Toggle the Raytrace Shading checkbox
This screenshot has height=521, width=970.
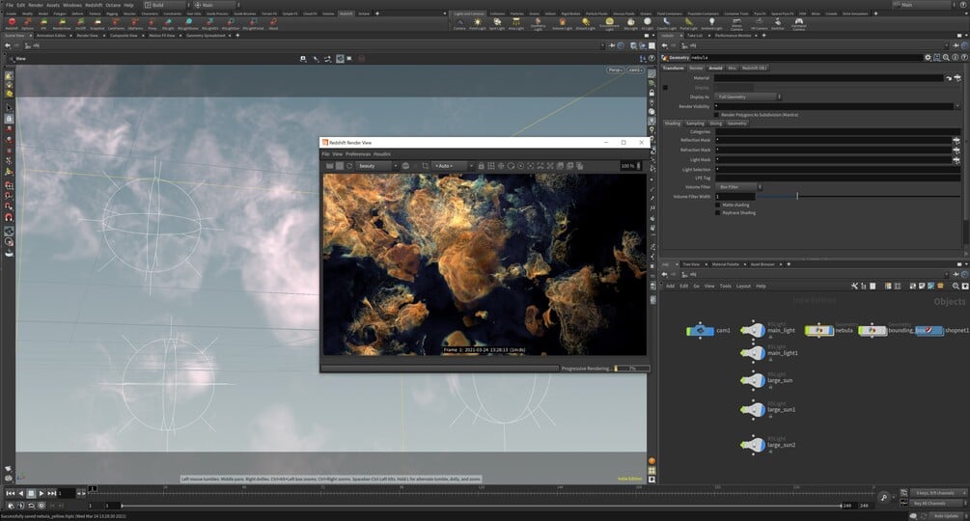point(717,212)
